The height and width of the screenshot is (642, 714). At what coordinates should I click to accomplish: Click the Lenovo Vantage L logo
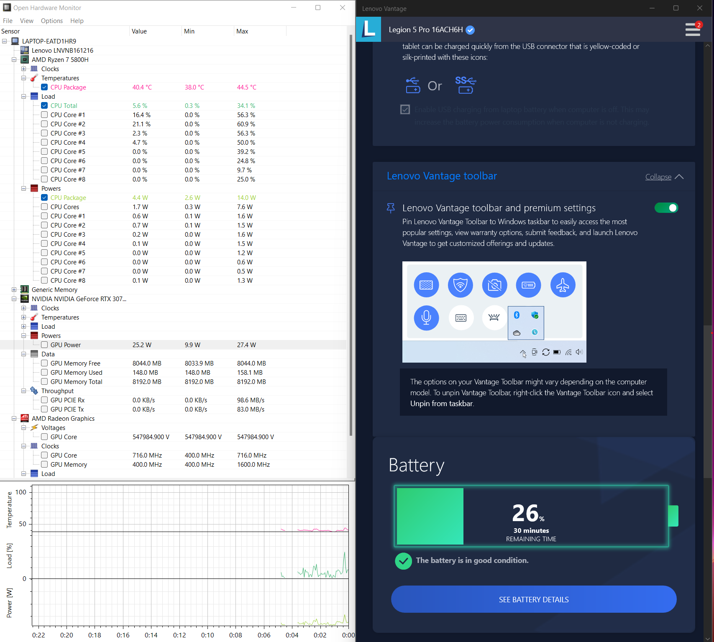pos(369,29)
